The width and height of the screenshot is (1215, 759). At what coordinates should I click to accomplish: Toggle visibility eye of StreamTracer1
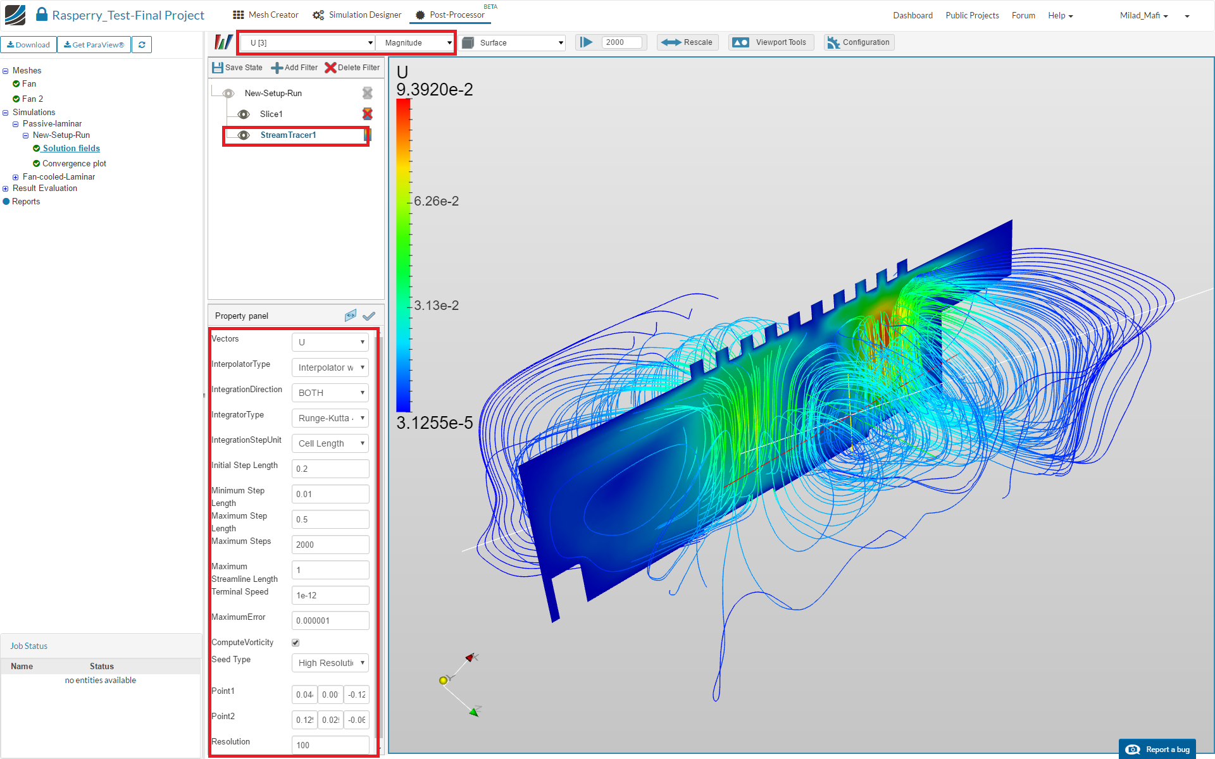coord(244,135)
